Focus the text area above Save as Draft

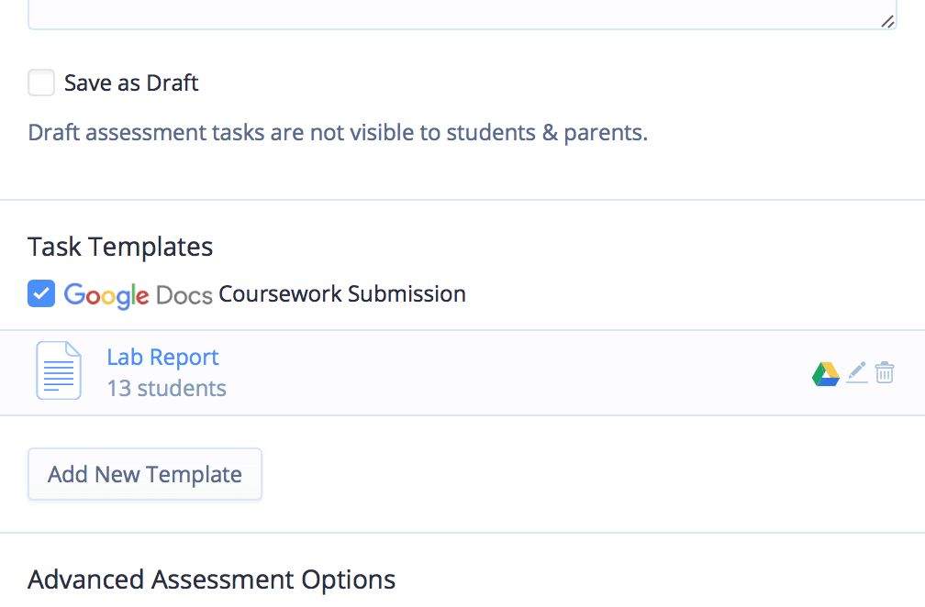tap(462, 14)
